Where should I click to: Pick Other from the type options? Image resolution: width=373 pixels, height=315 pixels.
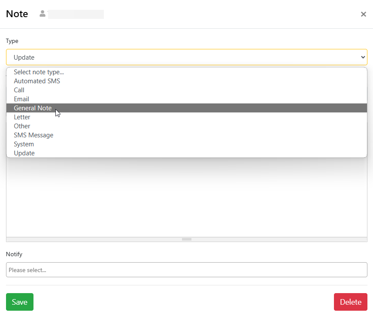[x=22, y=126]
